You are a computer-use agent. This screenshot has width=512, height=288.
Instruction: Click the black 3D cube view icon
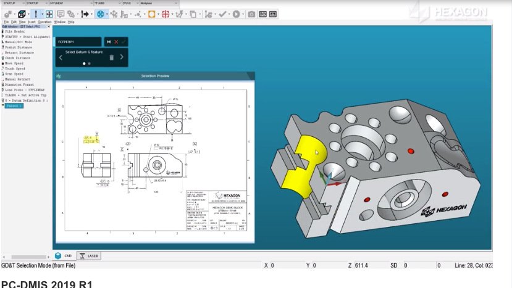pos(22,14)
